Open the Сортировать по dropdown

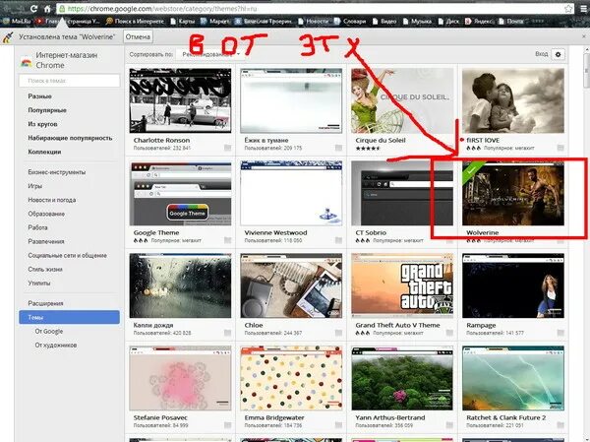click(x=209, y=54)
